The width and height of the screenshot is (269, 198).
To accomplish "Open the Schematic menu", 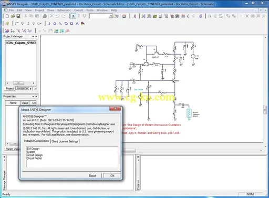I will (64, 10).
